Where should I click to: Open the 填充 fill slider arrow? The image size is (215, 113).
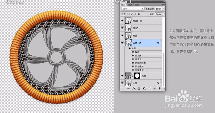[163, 14]
